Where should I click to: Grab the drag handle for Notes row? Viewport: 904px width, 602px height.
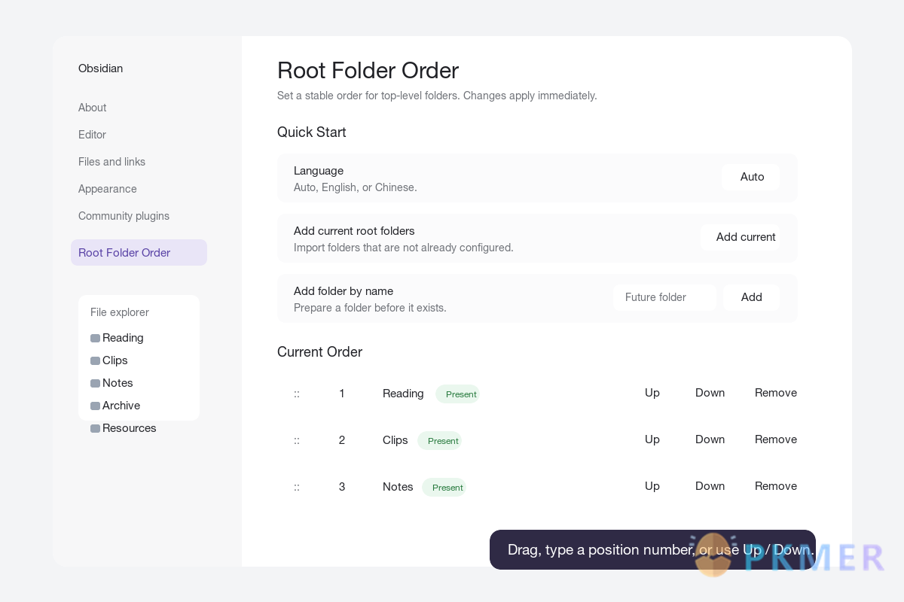(x=297, y=487)
